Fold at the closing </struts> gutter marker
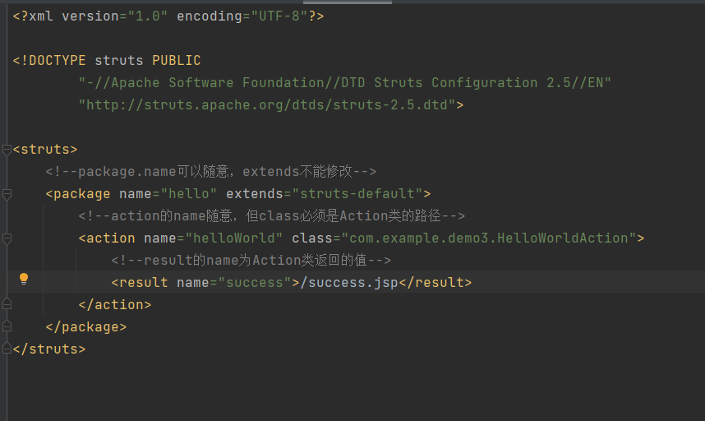 pos(7,348)
